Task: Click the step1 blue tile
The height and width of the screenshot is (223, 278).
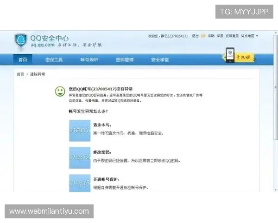Action: tap(80, 131)
